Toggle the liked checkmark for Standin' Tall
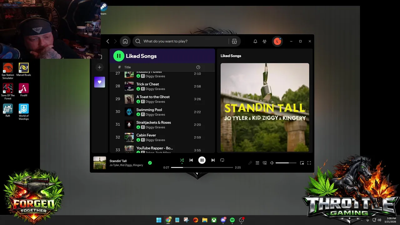Image resolution: width=400 pixels, height=225 pixels. point(150,163)
